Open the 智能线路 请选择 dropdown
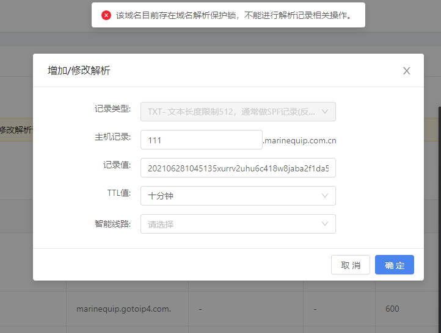 (x=238, y=224)
